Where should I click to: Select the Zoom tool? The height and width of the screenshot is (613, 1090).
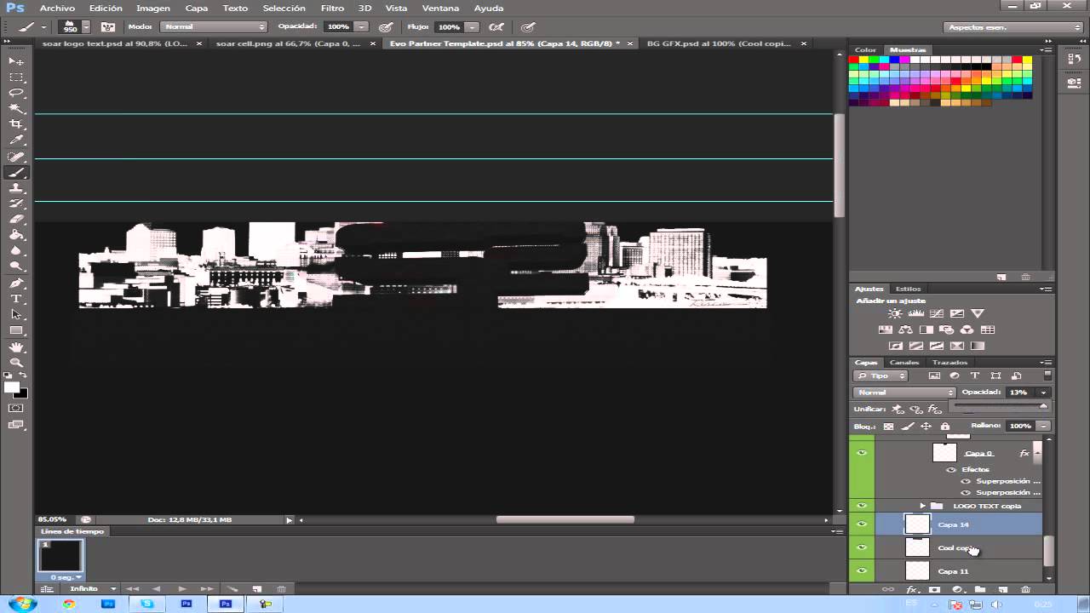point(16,363)
